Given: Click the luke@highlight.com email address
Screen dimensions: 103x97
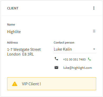Looking at the screenshot, I should coord(78,68).
